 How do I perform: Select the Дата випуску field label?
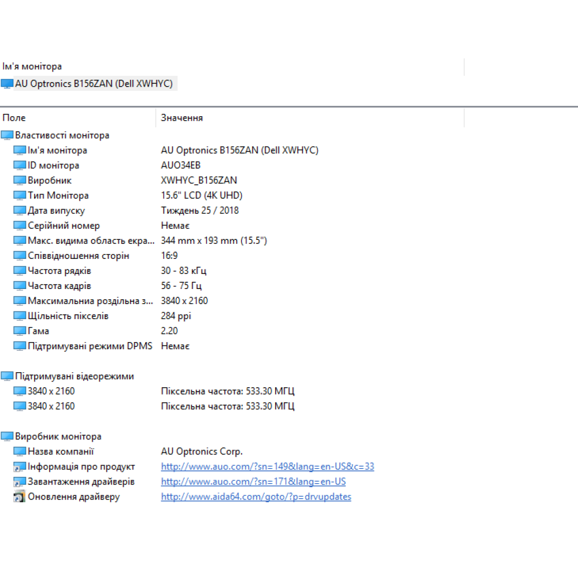[57, 210]
